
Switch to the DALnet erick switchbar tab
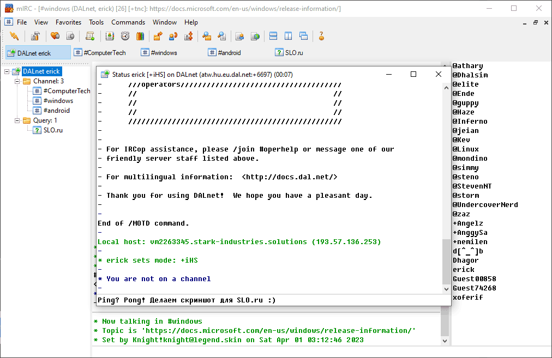[38, 53]
